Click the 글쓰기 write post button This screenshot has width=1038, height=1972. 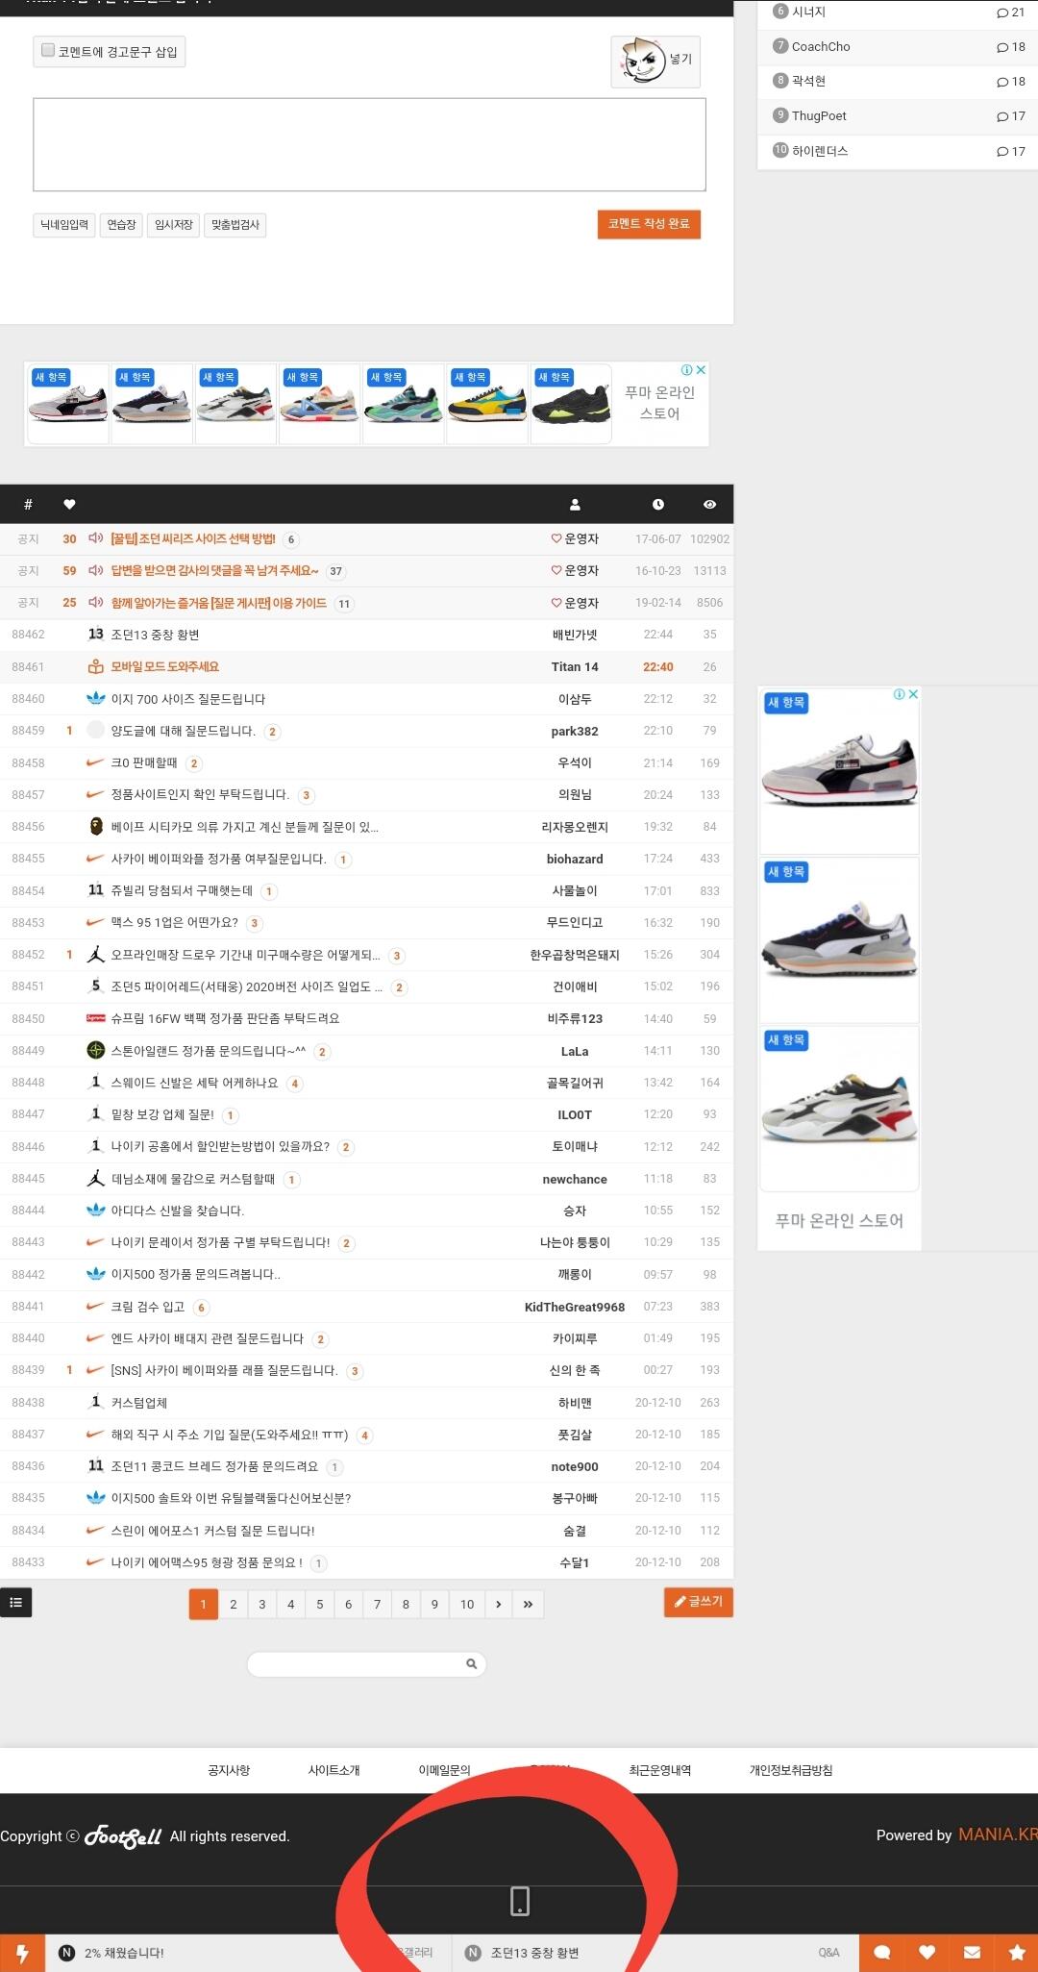pyautogui.click(x=699, y=1602)
